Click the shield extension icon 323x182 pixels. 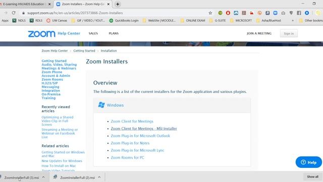(x=291, y=13)
